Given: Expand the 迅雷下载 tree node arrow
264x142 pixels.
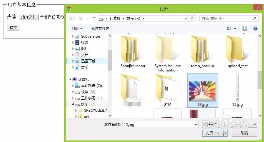Looking at the screenshot, I should coord(73,61).
